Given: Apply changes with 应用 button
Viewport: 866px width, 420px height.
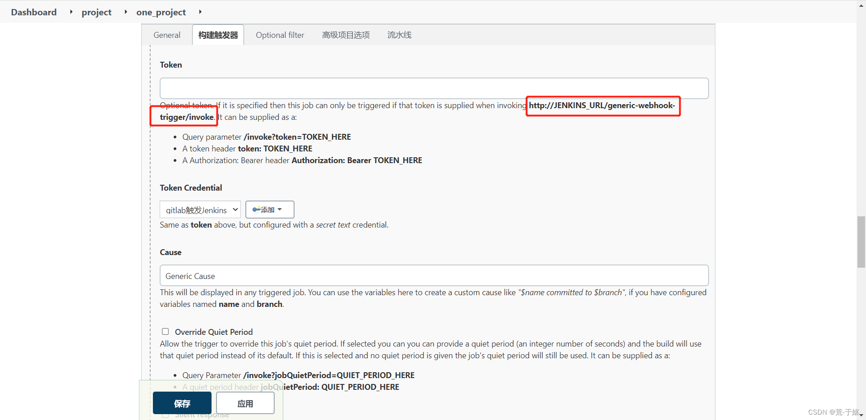Looking at the screenshot, I should (245, 403).
